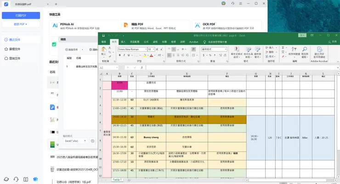Increase font size with the large A icon
The width and height of the screenshot is (340, 184).
click(157, 50)
